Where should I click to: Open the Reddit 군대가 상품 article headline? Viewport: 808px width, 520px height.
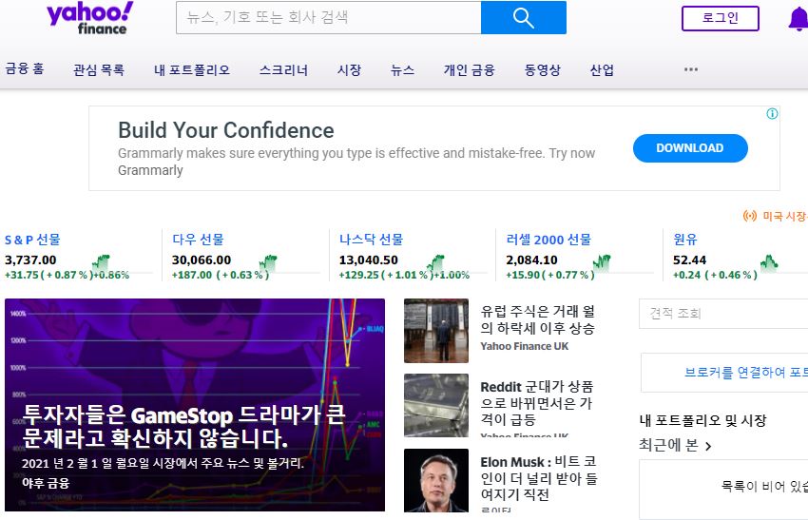tap(537, 403)
